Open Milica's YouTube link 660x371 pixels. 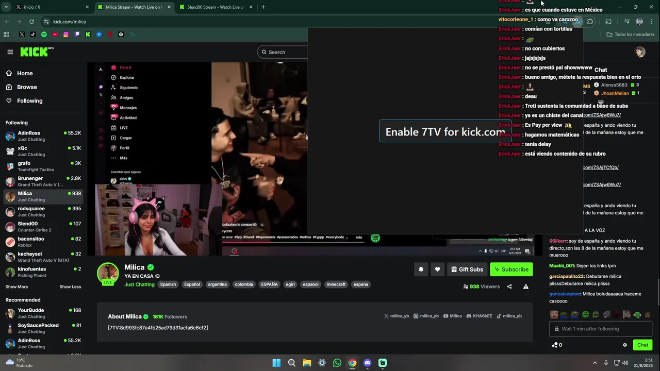click(x=453, y=316)
